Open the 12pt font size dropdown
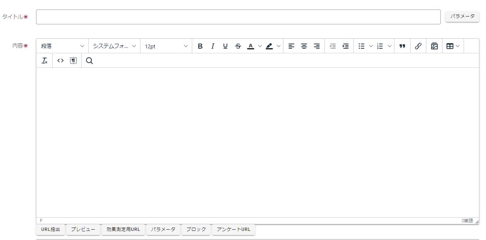486x240 pixels. click(x=166, y=46)
